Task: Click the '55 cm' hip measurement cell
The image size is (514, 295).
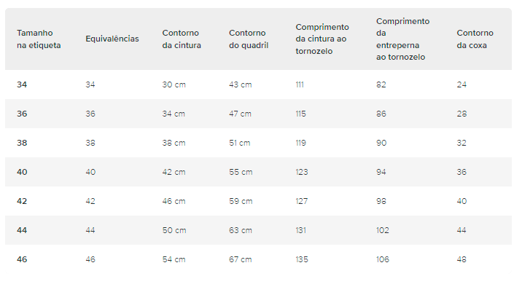Action: 241,172
